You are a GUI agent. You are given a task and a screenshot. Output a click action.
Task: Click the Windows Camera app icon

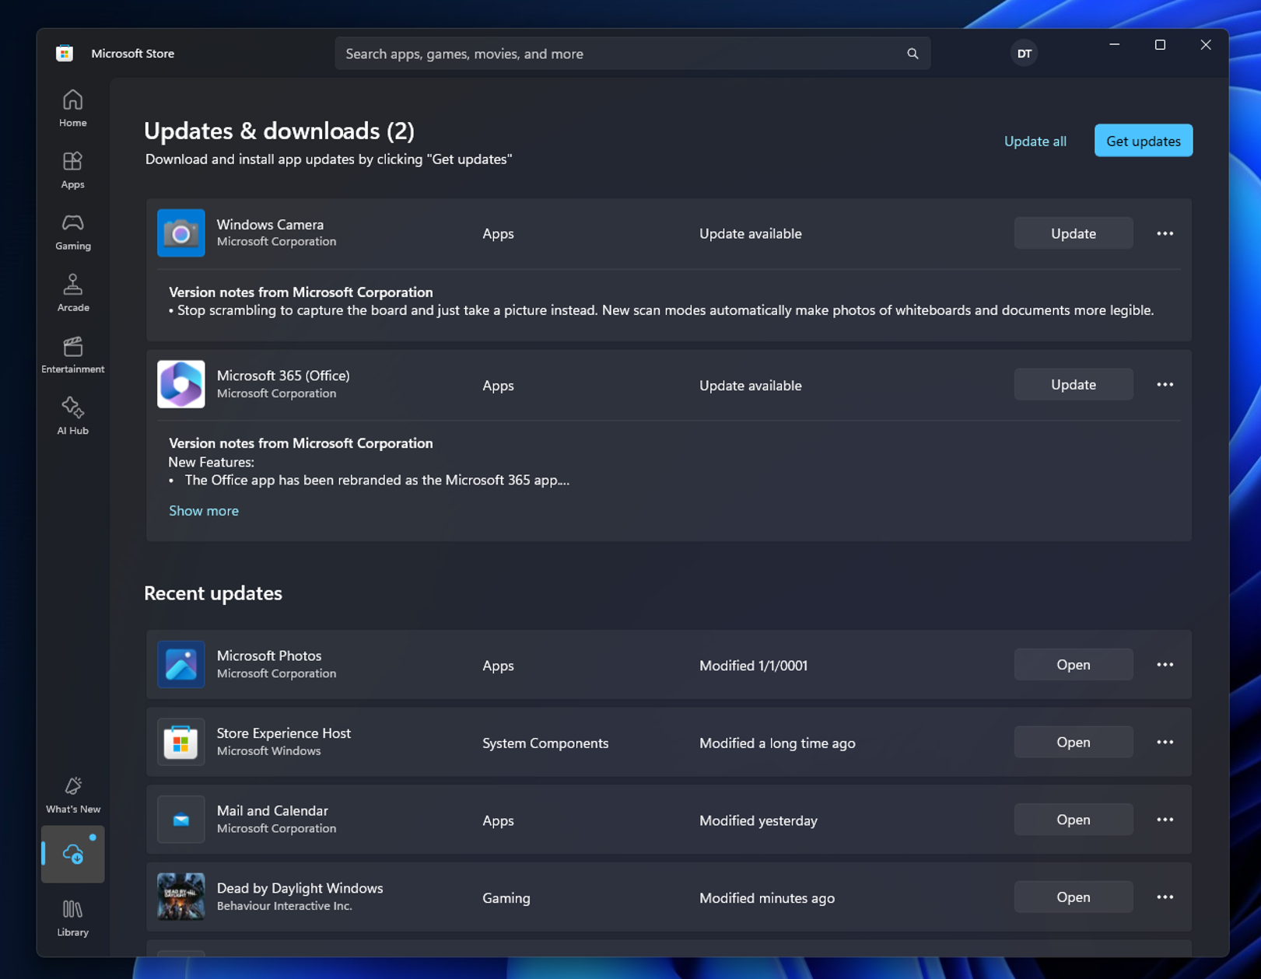point(181,233)
